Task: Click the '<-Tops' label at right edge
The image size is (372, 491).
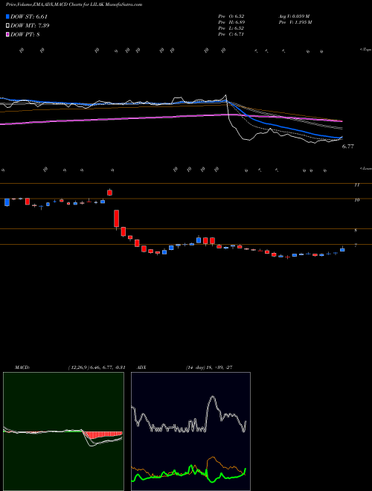Action: [366, 50]
